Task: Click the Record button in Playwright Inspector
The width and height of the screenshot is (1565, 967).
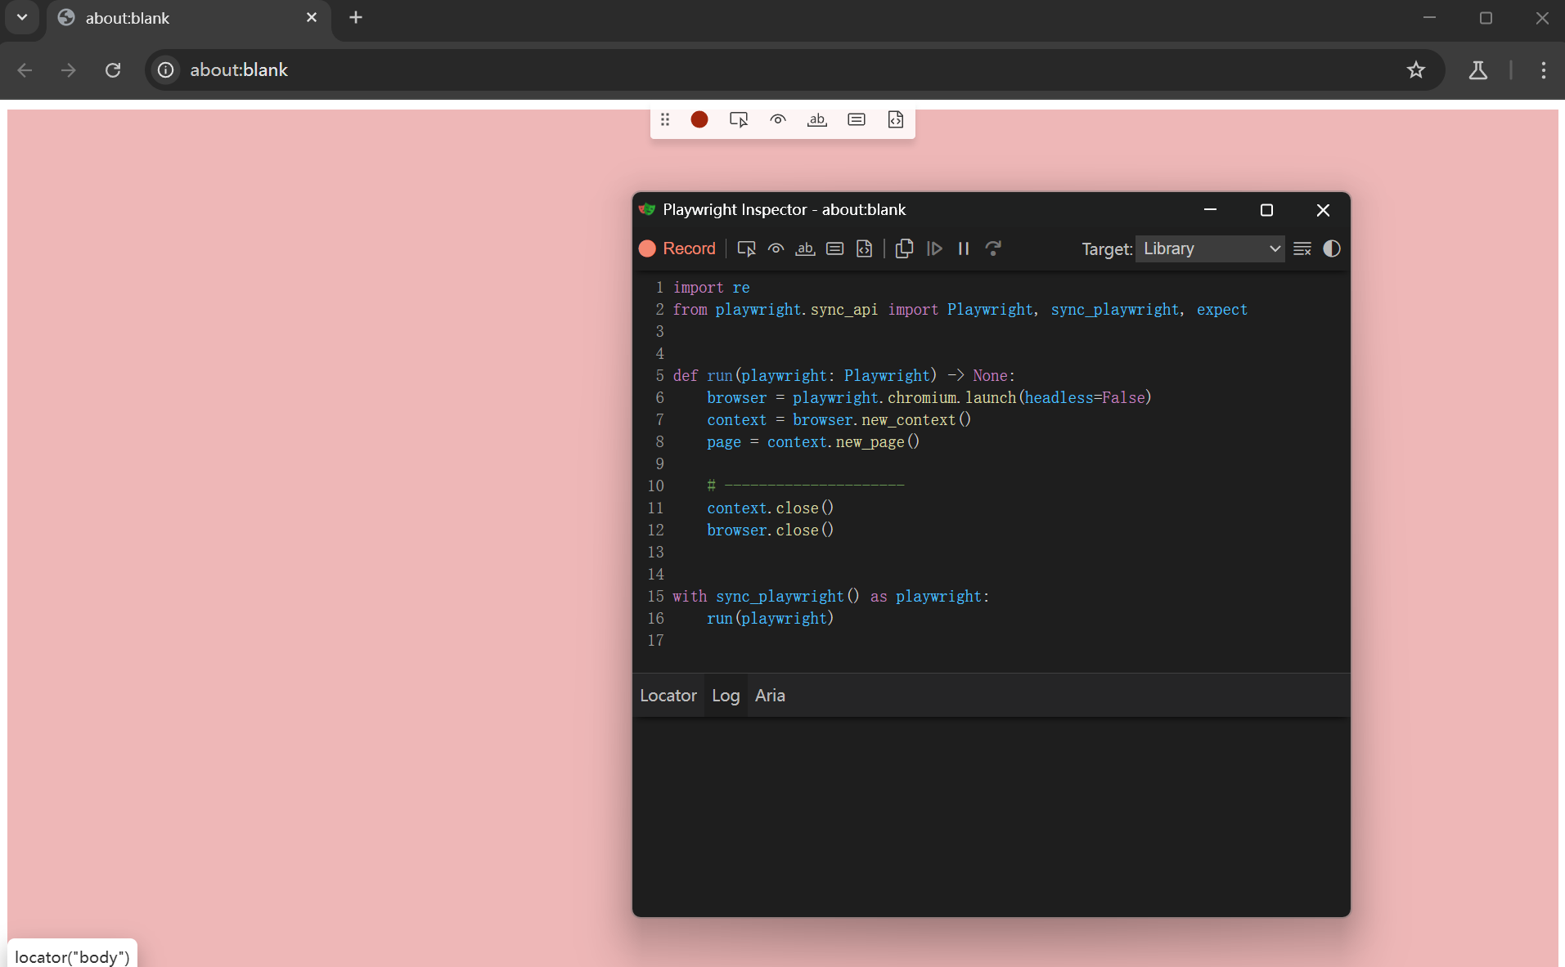Action: click(677, 248)
